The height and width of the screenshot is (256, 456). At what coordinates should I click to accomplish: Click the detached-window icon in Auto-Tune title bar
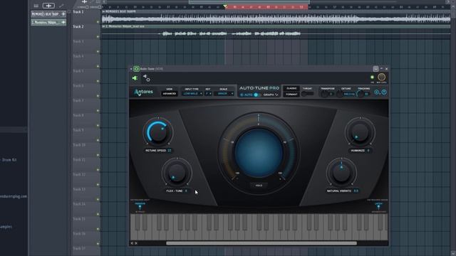[x=375, y=69]
